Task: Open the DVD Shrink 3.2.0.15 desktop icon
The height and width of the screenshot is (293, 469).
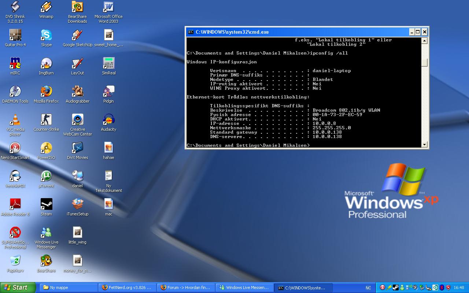Action: (15, 12)
